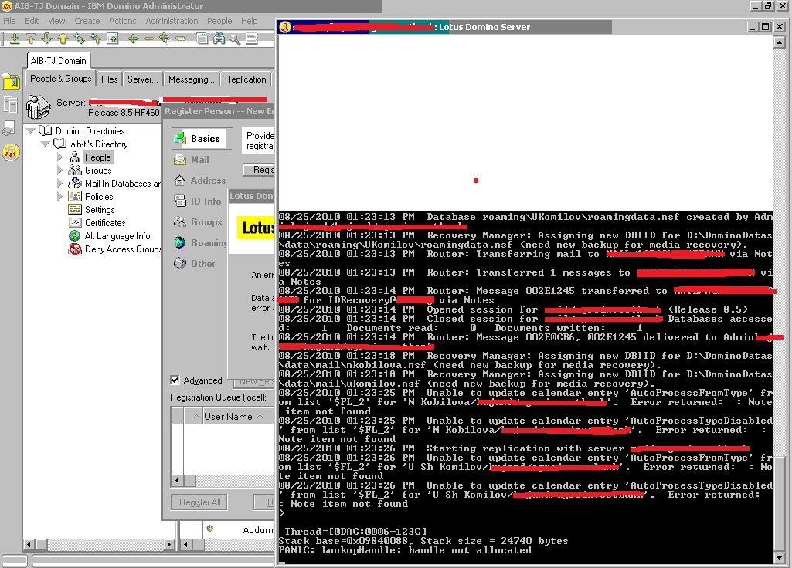This screenshot has height=568, width=792.
Task: Click the plain up arrow toolbar icon
Action: point(63,39)
